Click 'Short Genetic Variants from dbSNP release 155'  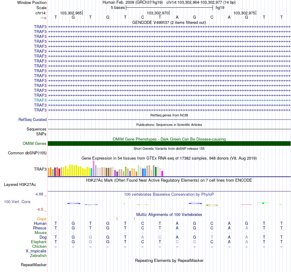(x=169, y=149)
